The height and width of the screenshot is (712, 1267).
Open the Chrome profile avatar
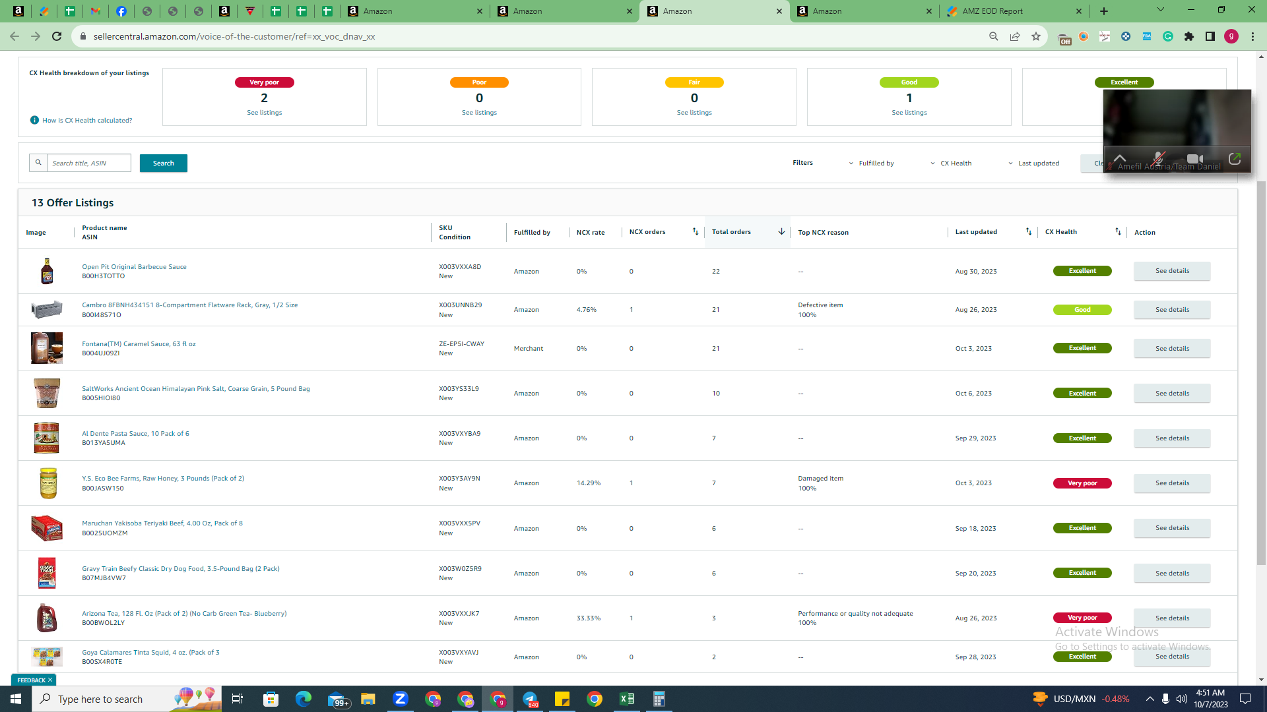point(1231,36)
